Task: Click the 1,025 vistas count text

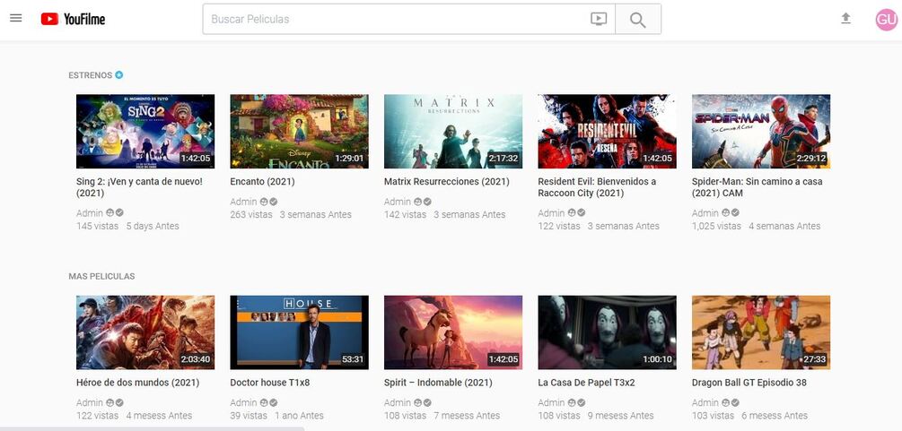Action: tap(717, 227)
